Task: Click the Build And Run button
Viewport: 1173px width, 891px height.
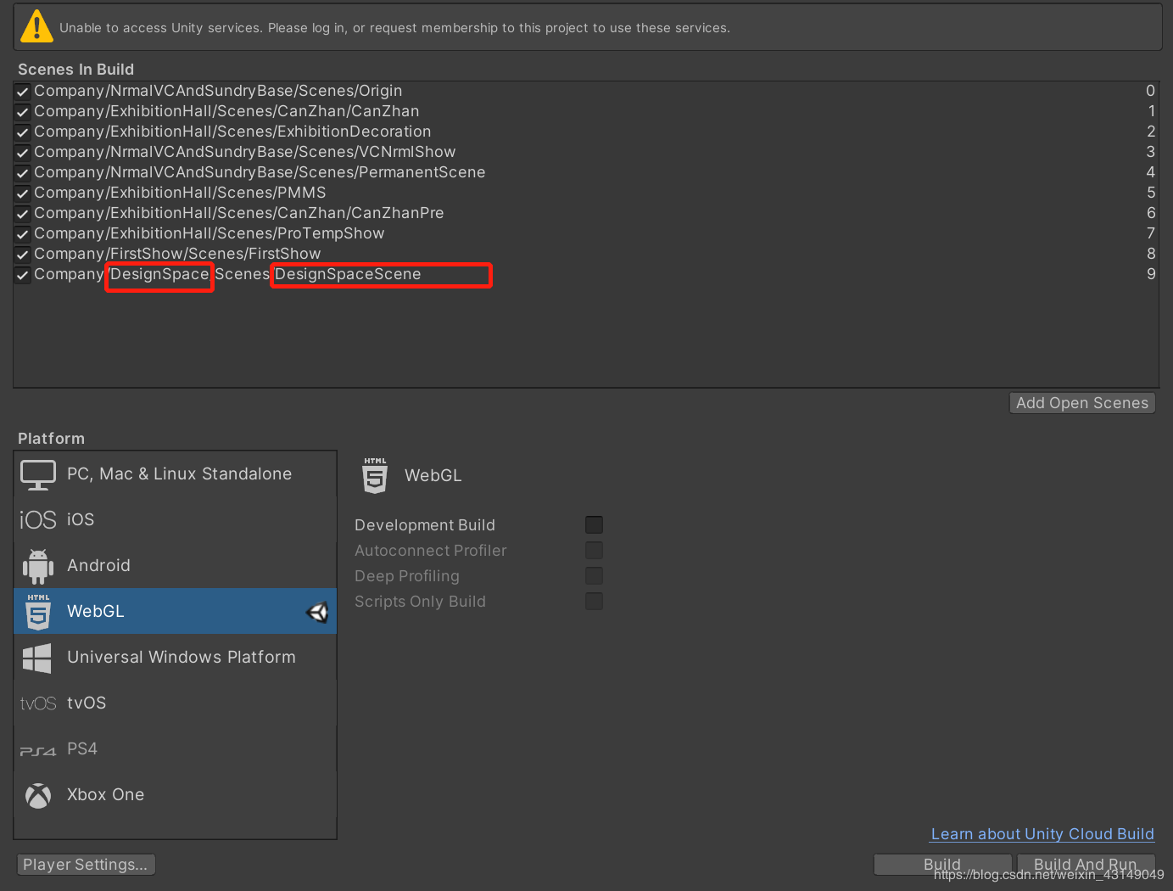Action: tap(1086, 865)
